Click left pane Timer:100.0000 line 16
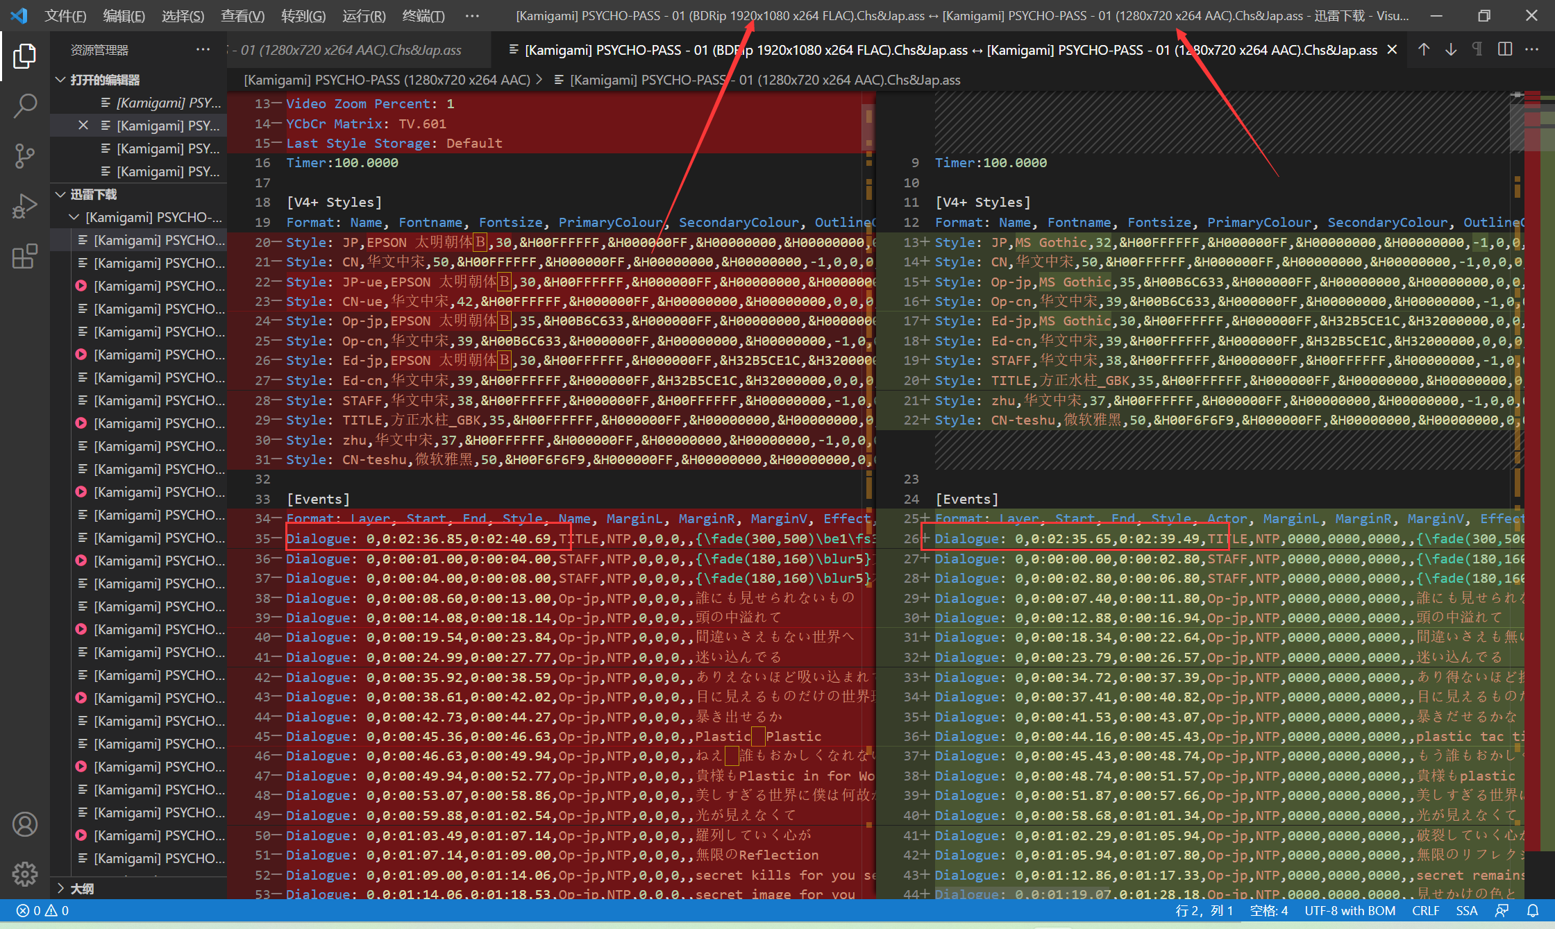 coord(342,162)
